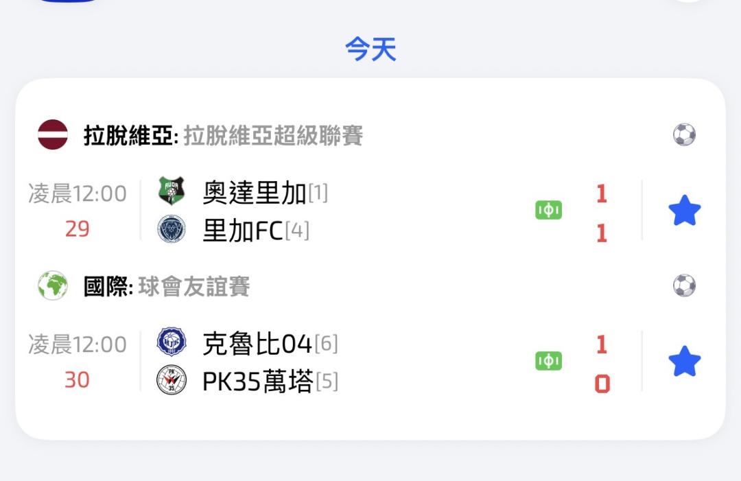741x481 pixels.
Task: Tap soccer ball icon beside 球會友誼賽
Action: click(x=683, y=285)
